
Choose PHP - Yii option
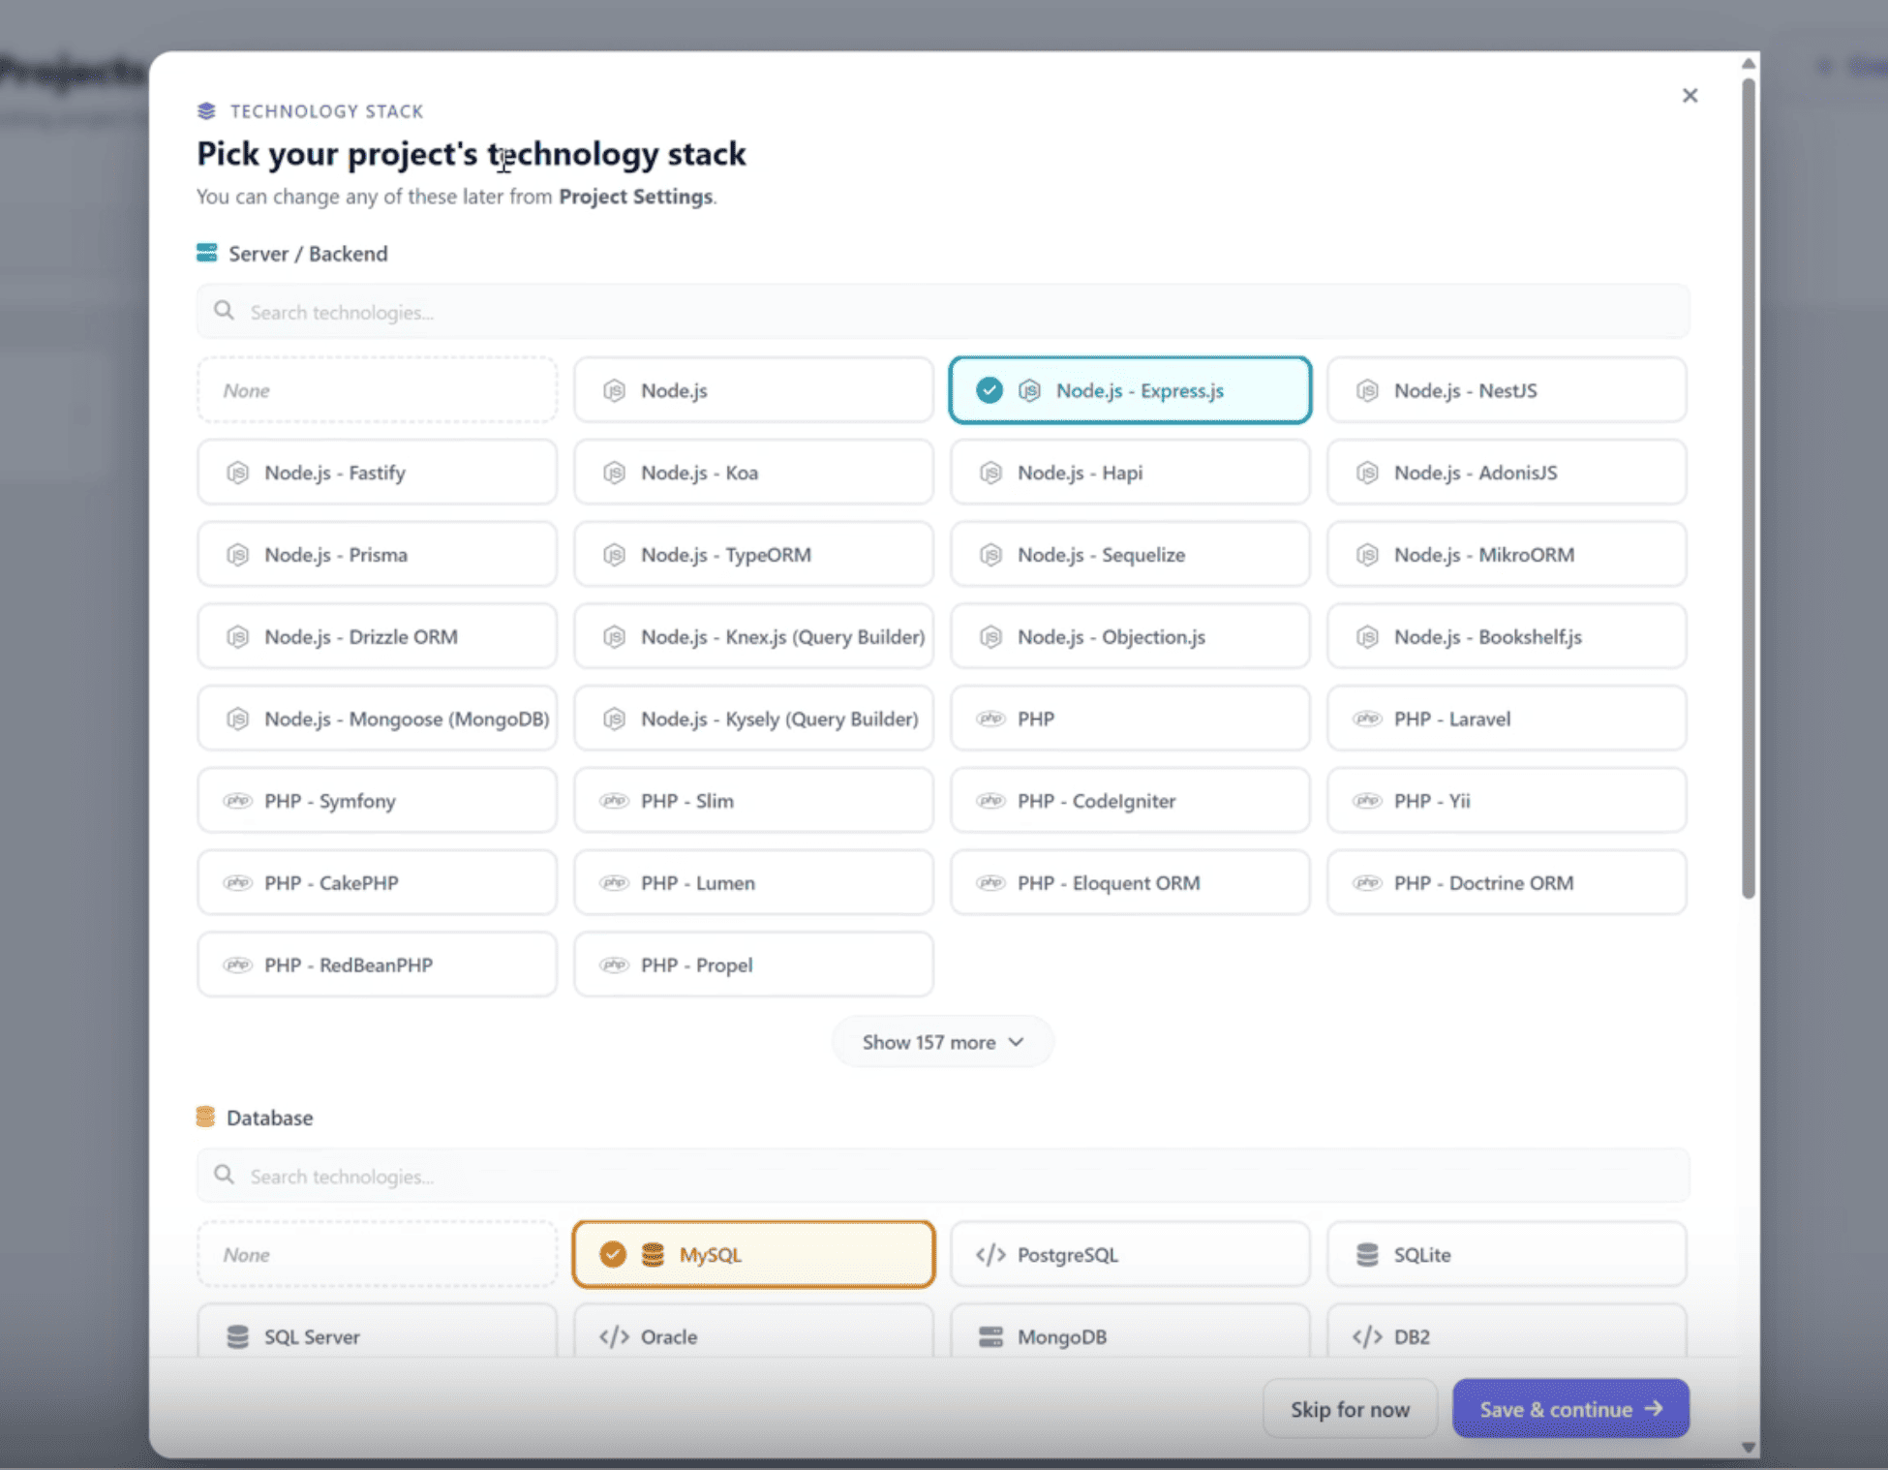click(x=1507, y=801)
